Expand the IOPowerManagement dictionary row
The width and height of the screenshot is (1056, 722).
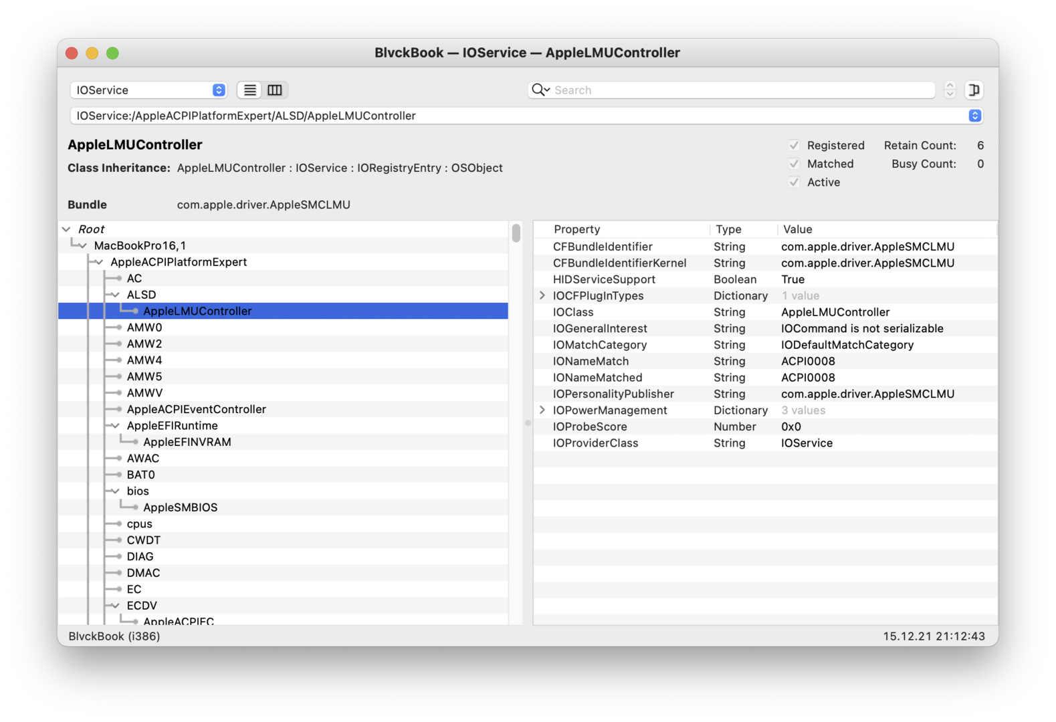tap(542, 410)
